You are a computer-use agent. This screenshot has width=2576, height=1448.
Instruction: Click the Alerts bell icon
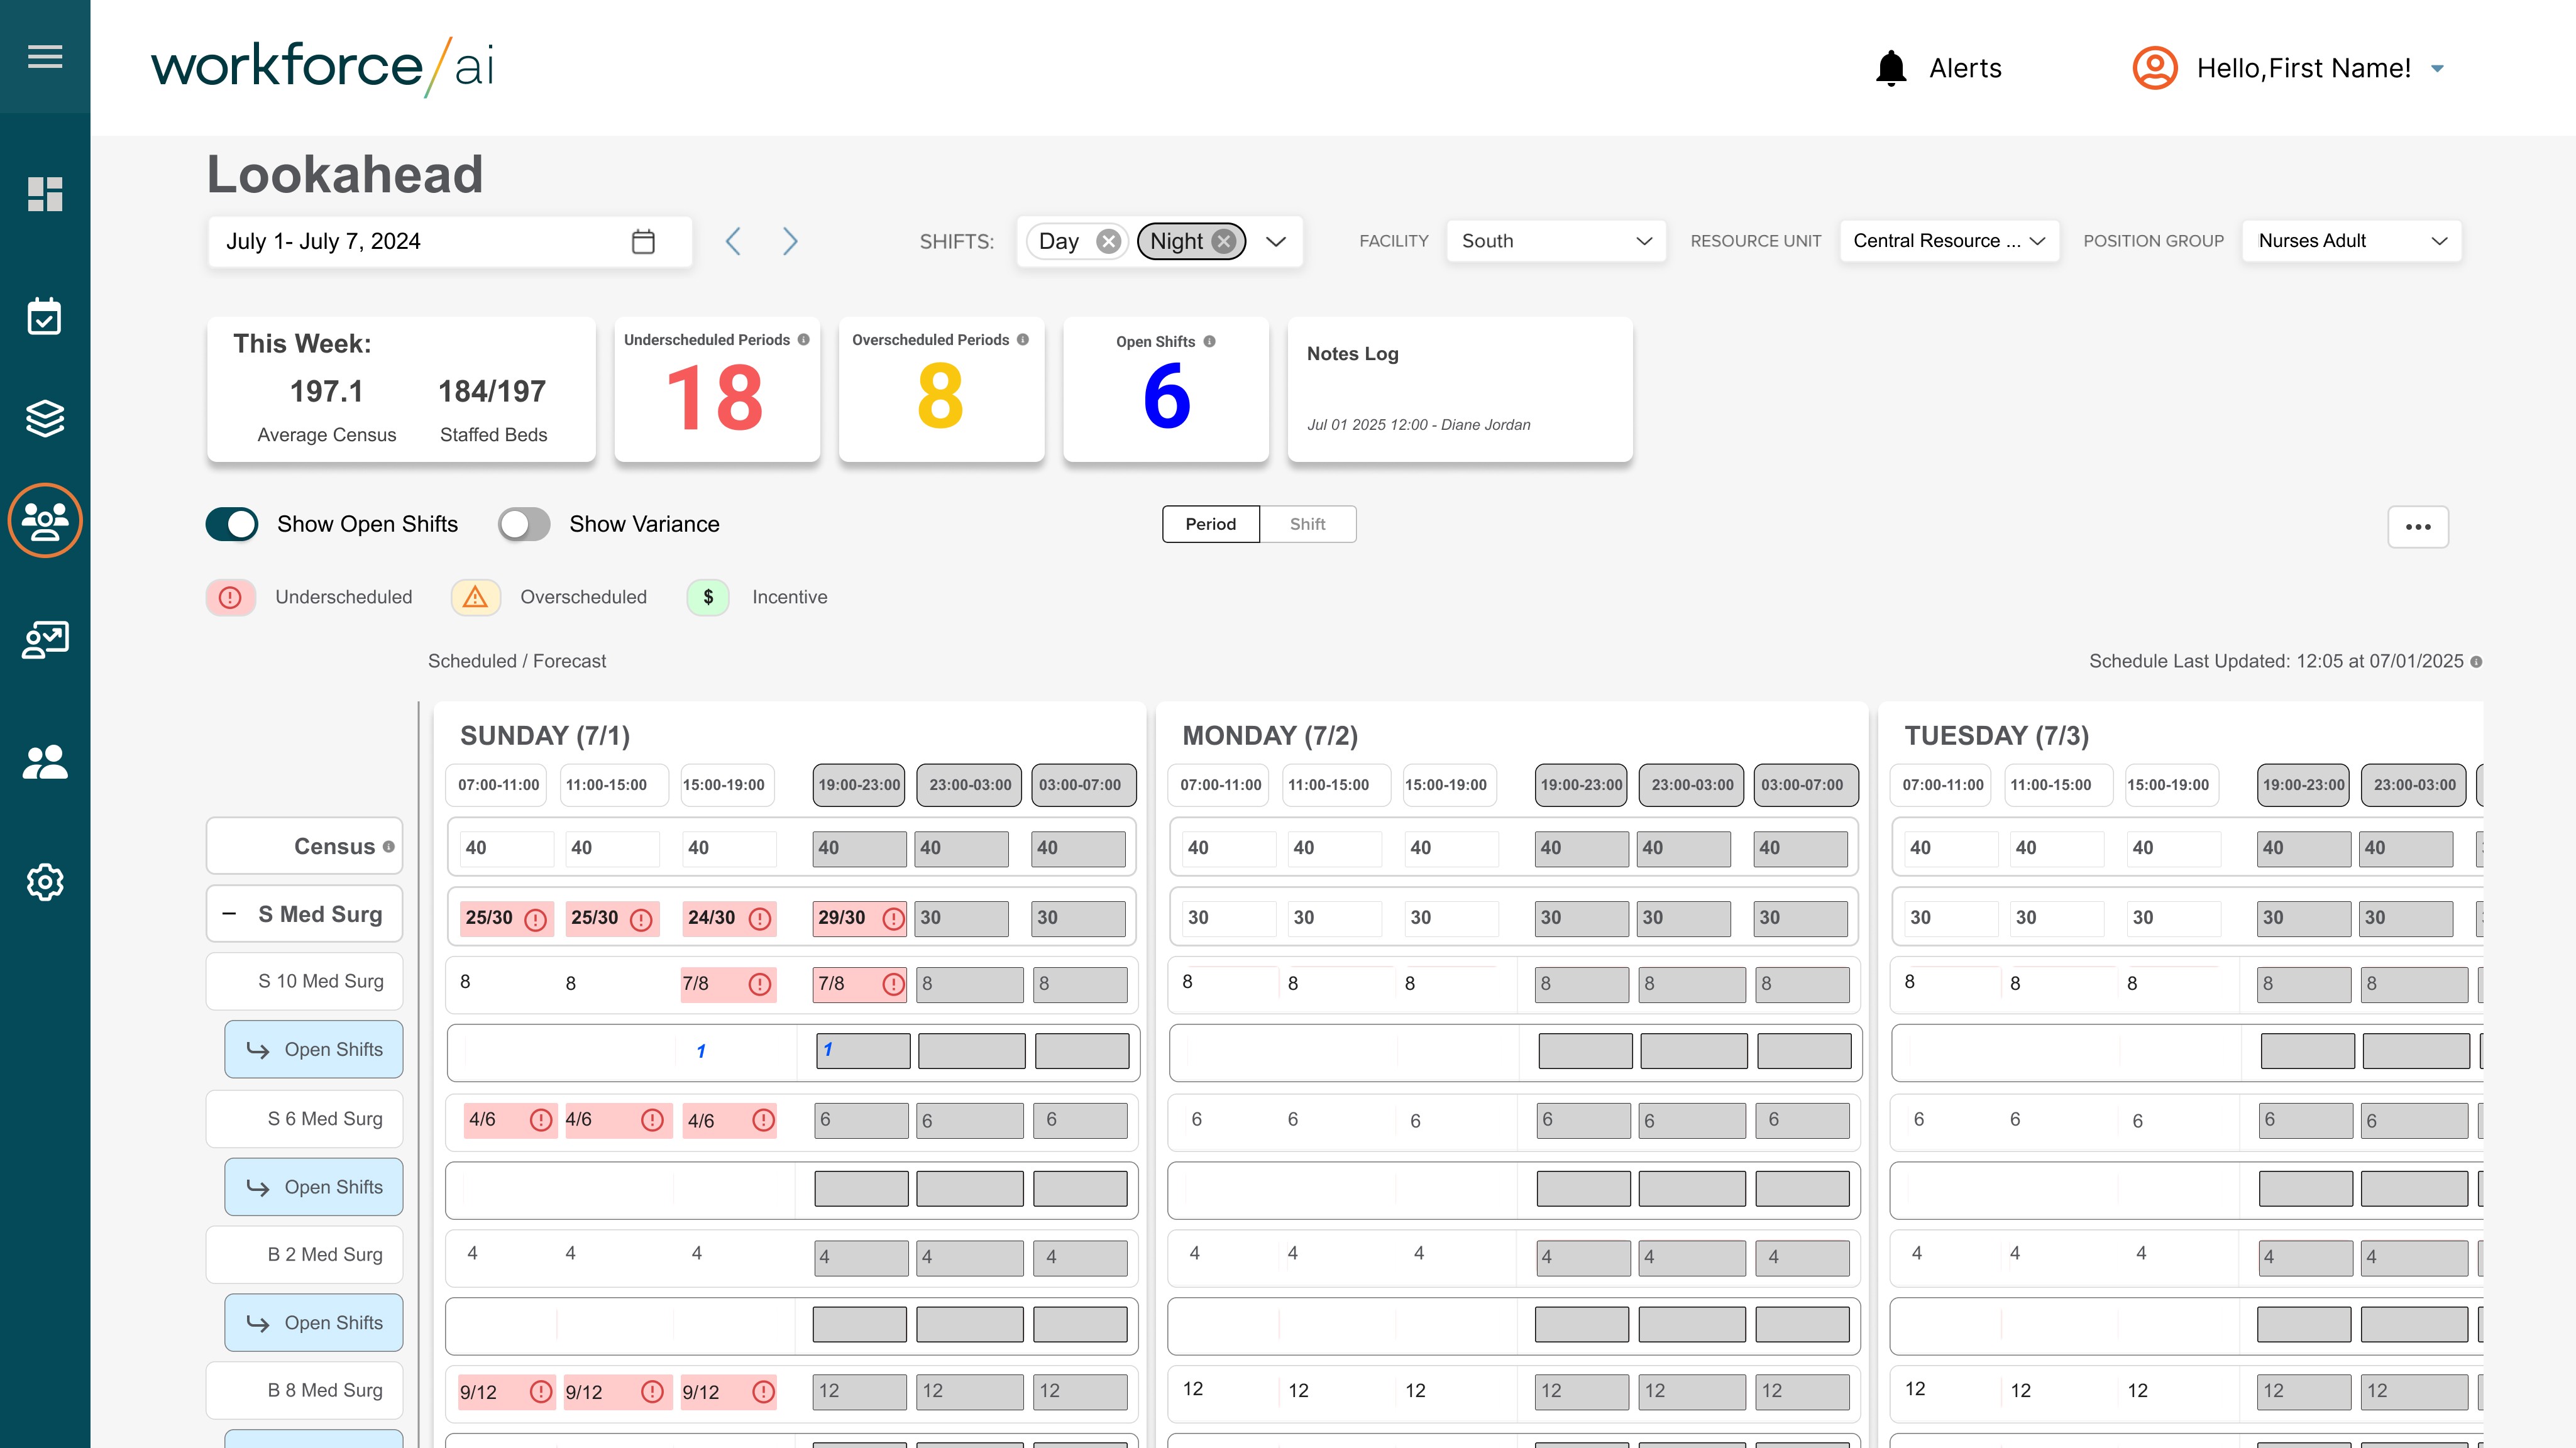(1891, 68)
